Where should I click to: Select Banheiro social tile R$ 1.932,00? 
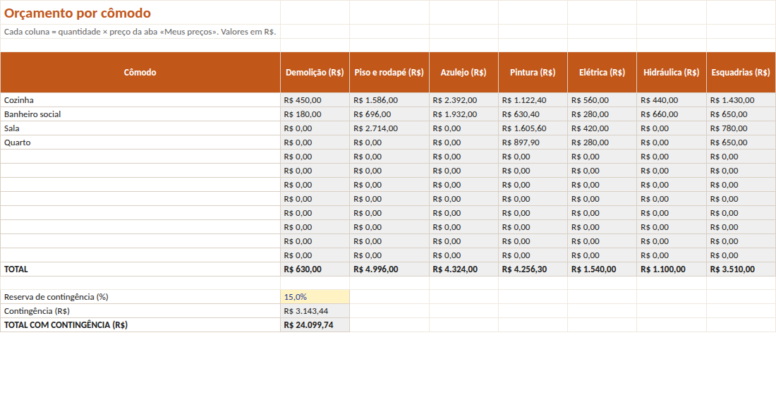463,114
